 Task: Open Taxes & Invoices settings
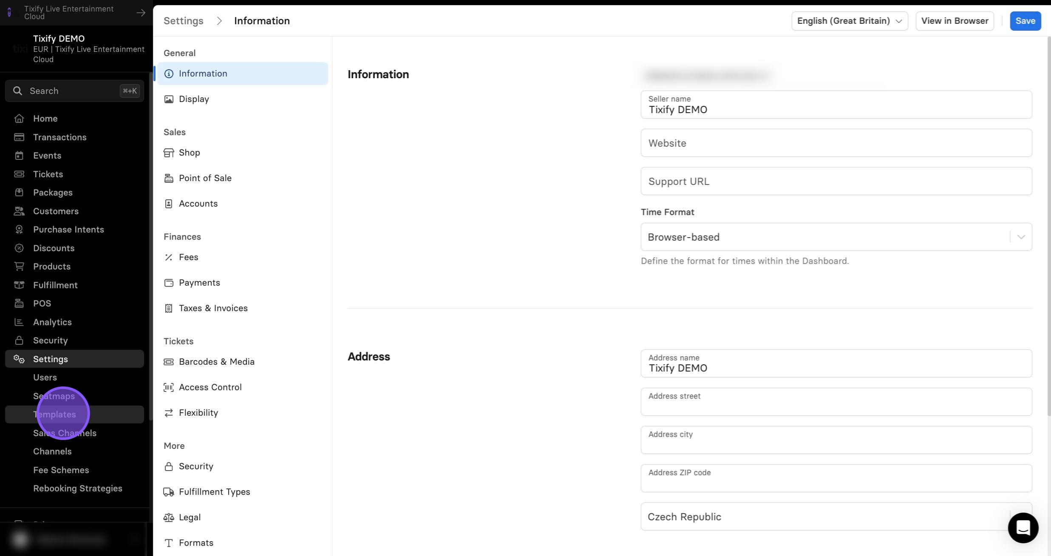pyautogui.click(x=242, y=308)
